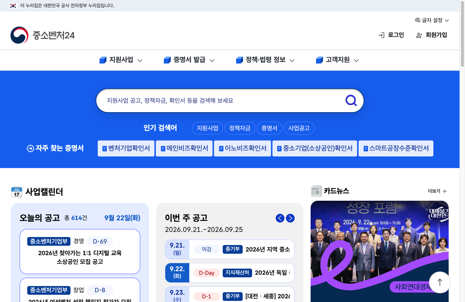Open 중소기업(소상공인)확인서 shortcut
This screenshot has width=465, height=302.
pos(315,148)
